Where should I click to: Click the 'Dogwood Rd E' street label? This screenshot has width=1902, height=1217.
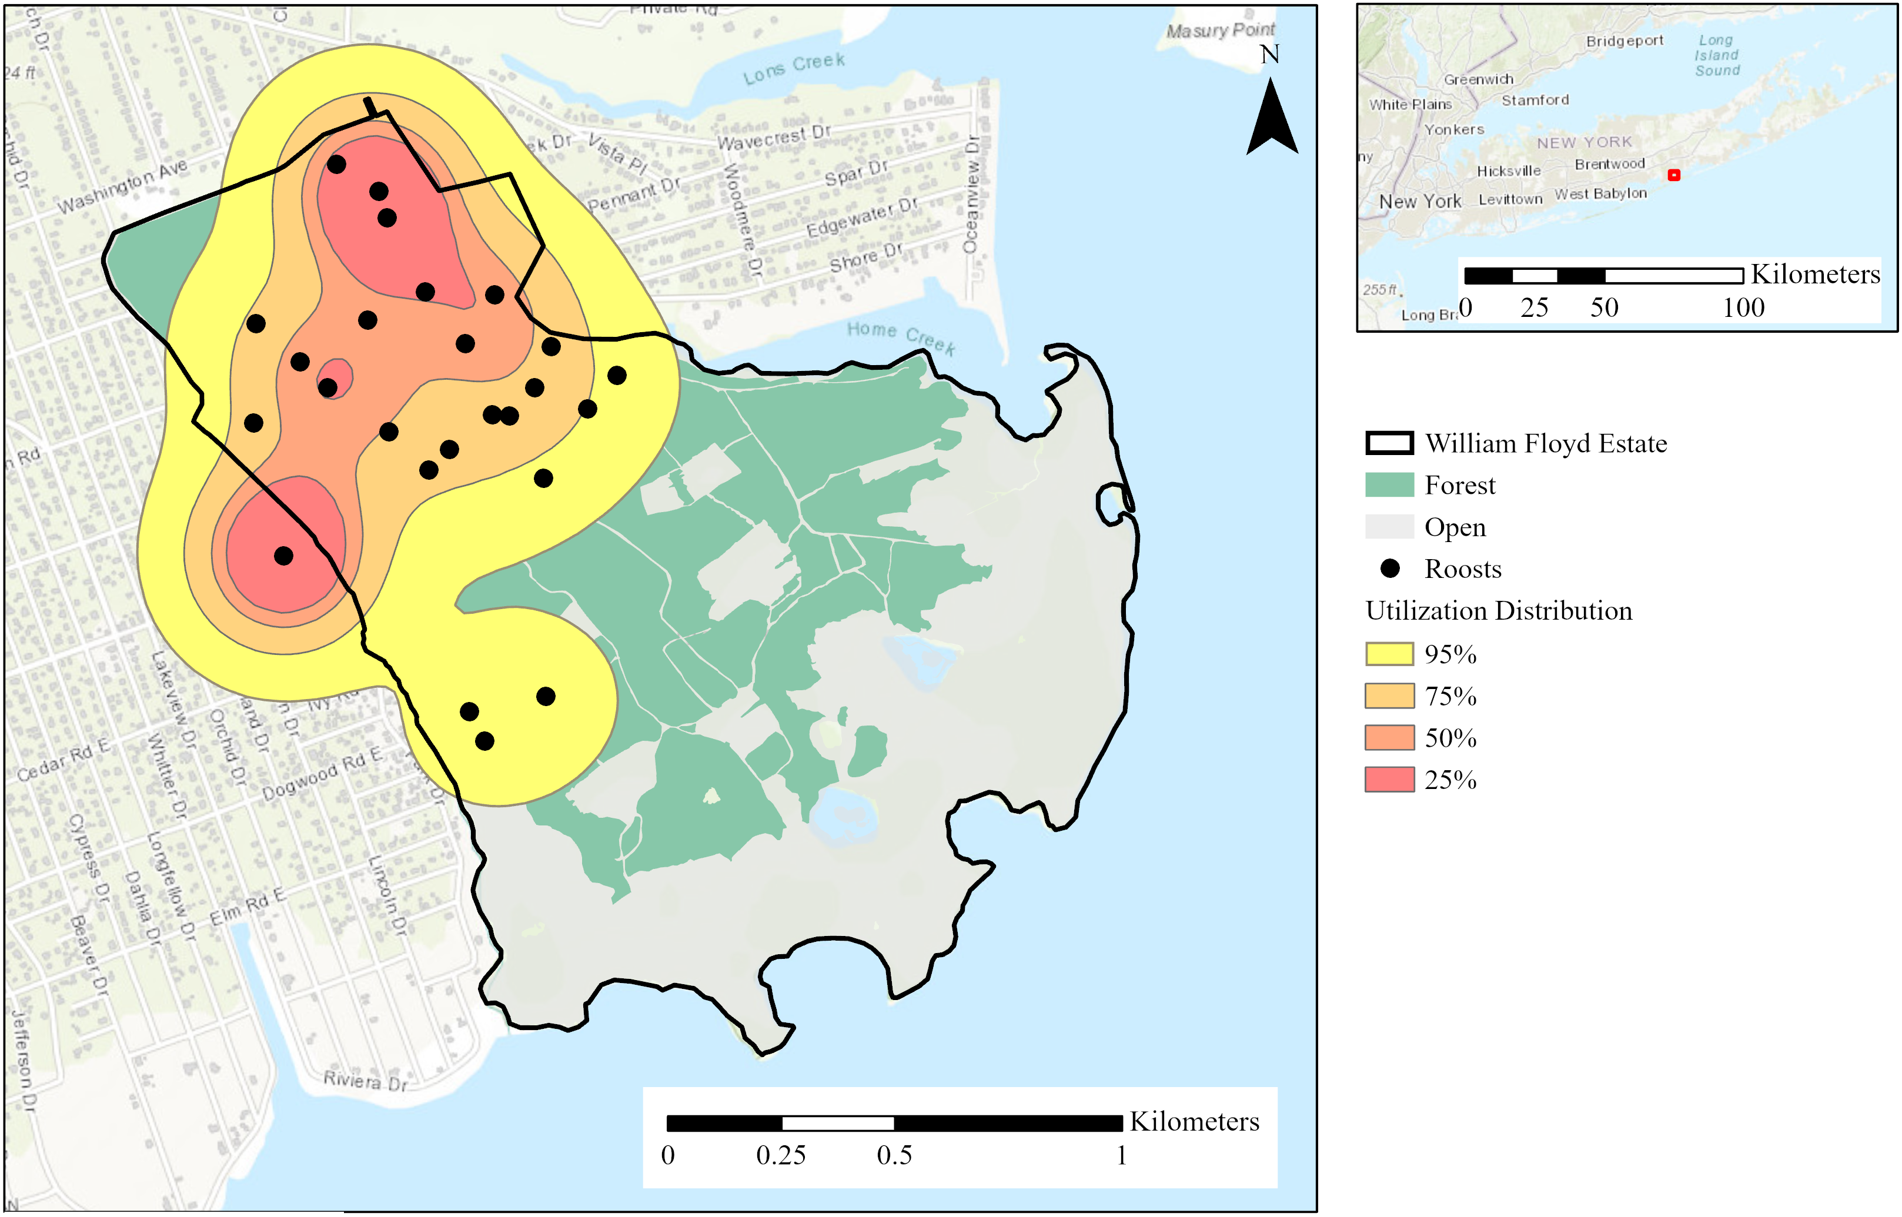tap(322, 773)
